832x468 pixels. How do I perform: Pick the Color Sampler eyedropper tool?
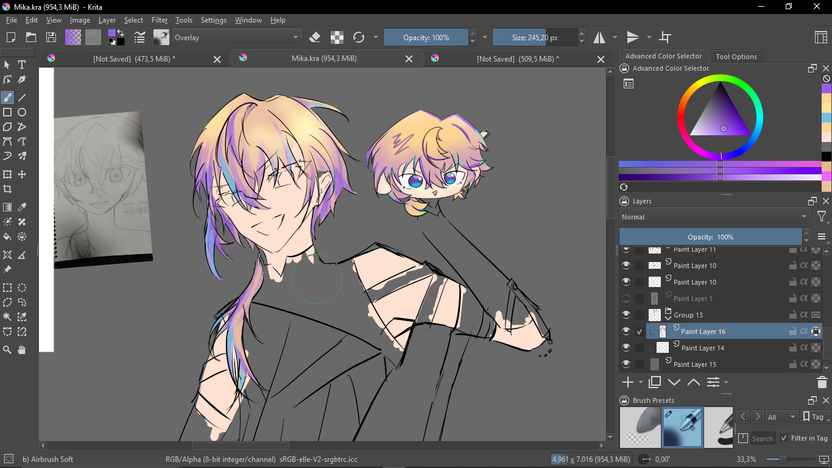pyautogui.click(x=22, y=207)
